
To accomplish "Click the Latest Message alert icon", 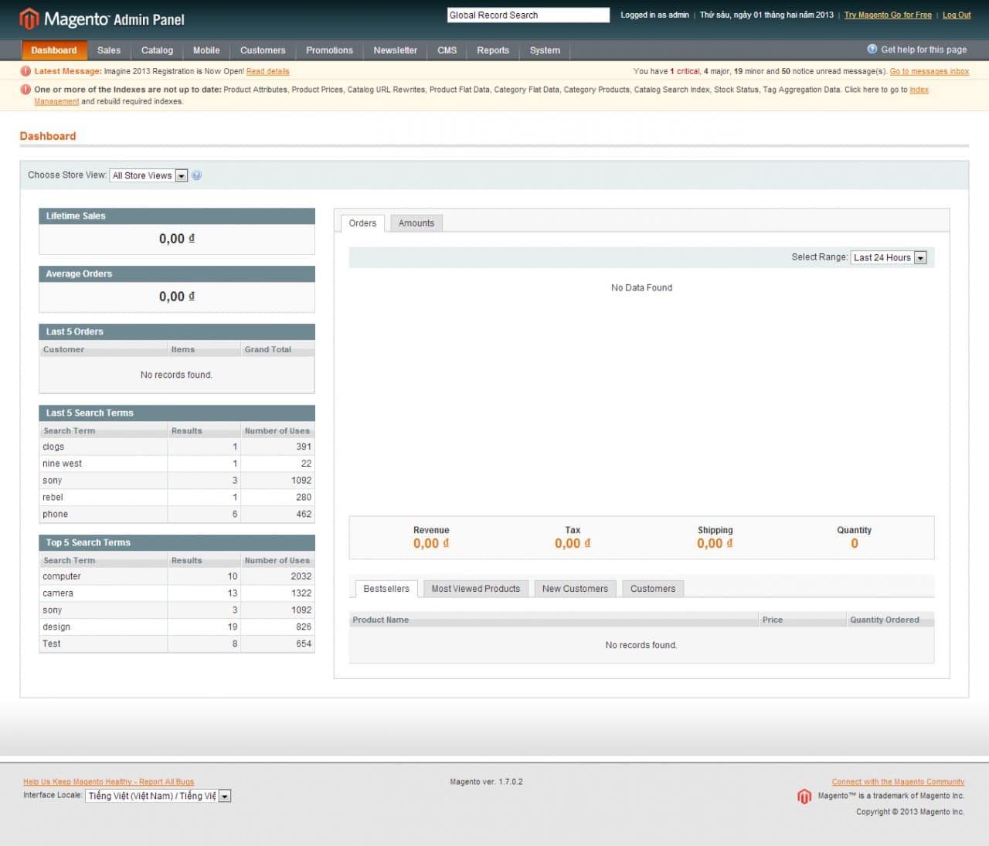I will [x=25, y=71].
